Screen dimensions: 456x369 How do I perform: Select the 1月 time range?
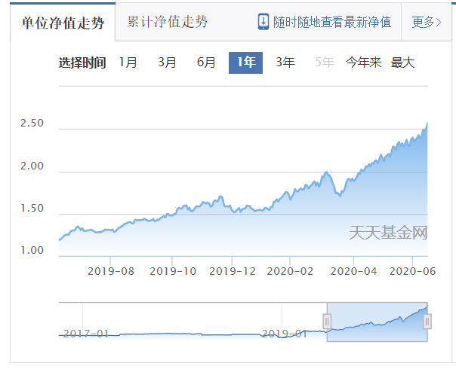click(x=128, y=63)
